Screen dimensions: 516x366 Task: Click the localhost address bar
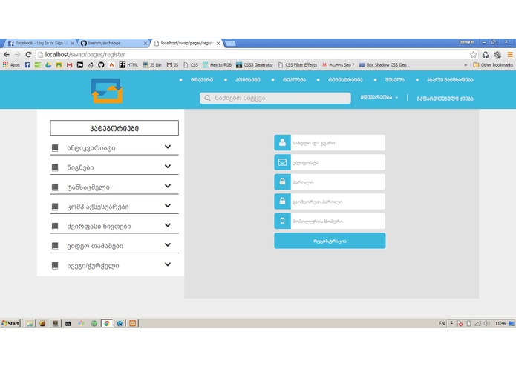(253, 55)
